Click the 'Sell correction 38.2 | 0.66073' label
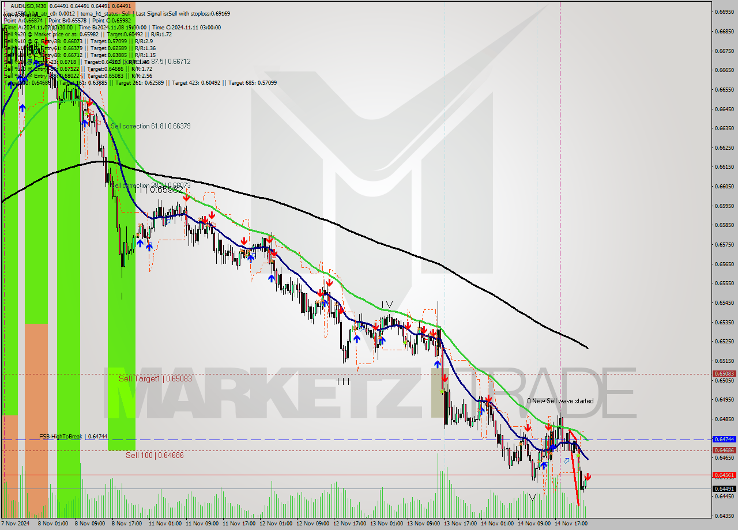738x530 pixels. (x=150, y=185)
